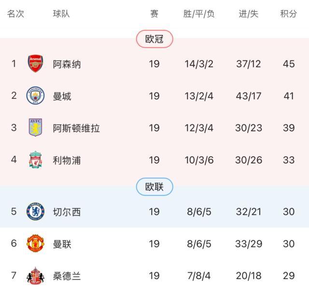Click the Liverpool club crest icon
This screenshot has height=291, width=309.
[35, 160]
